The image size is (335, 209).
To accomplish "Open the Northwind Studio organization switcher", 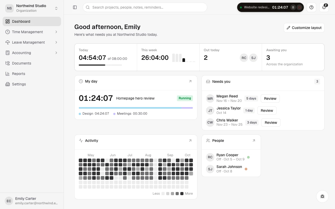I will coord(32,8).
